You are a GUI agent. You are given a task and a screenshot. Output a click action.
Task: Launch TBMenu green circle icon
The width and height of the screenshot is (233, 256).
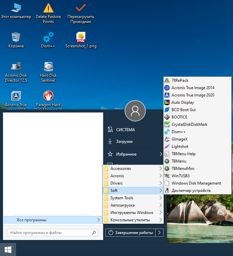point(167,161)
